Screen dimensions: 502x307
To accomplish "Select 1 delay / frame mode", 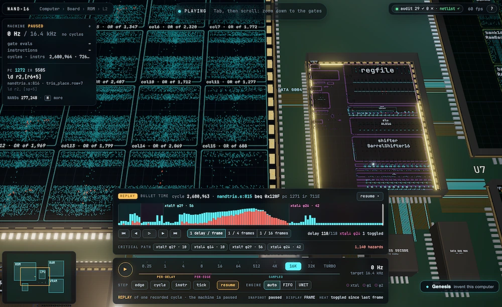I will pyautogui.click(x=206, y=233).
